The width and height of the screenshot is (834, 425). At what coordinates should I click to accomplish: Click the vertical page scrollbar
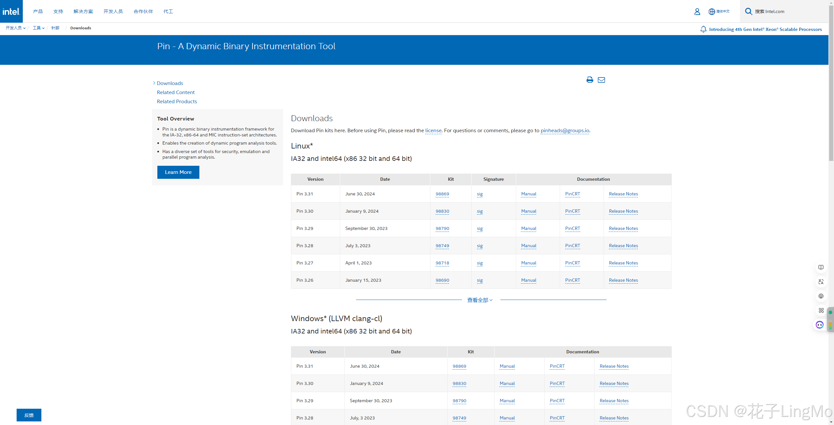tap(831, 83)
